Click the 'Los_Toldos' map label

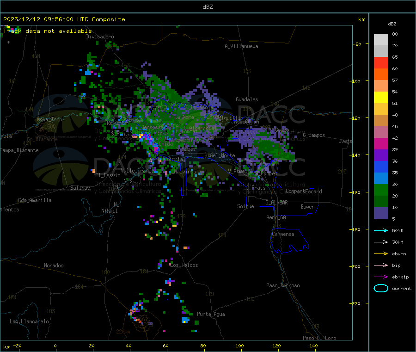tap(184, 265)
